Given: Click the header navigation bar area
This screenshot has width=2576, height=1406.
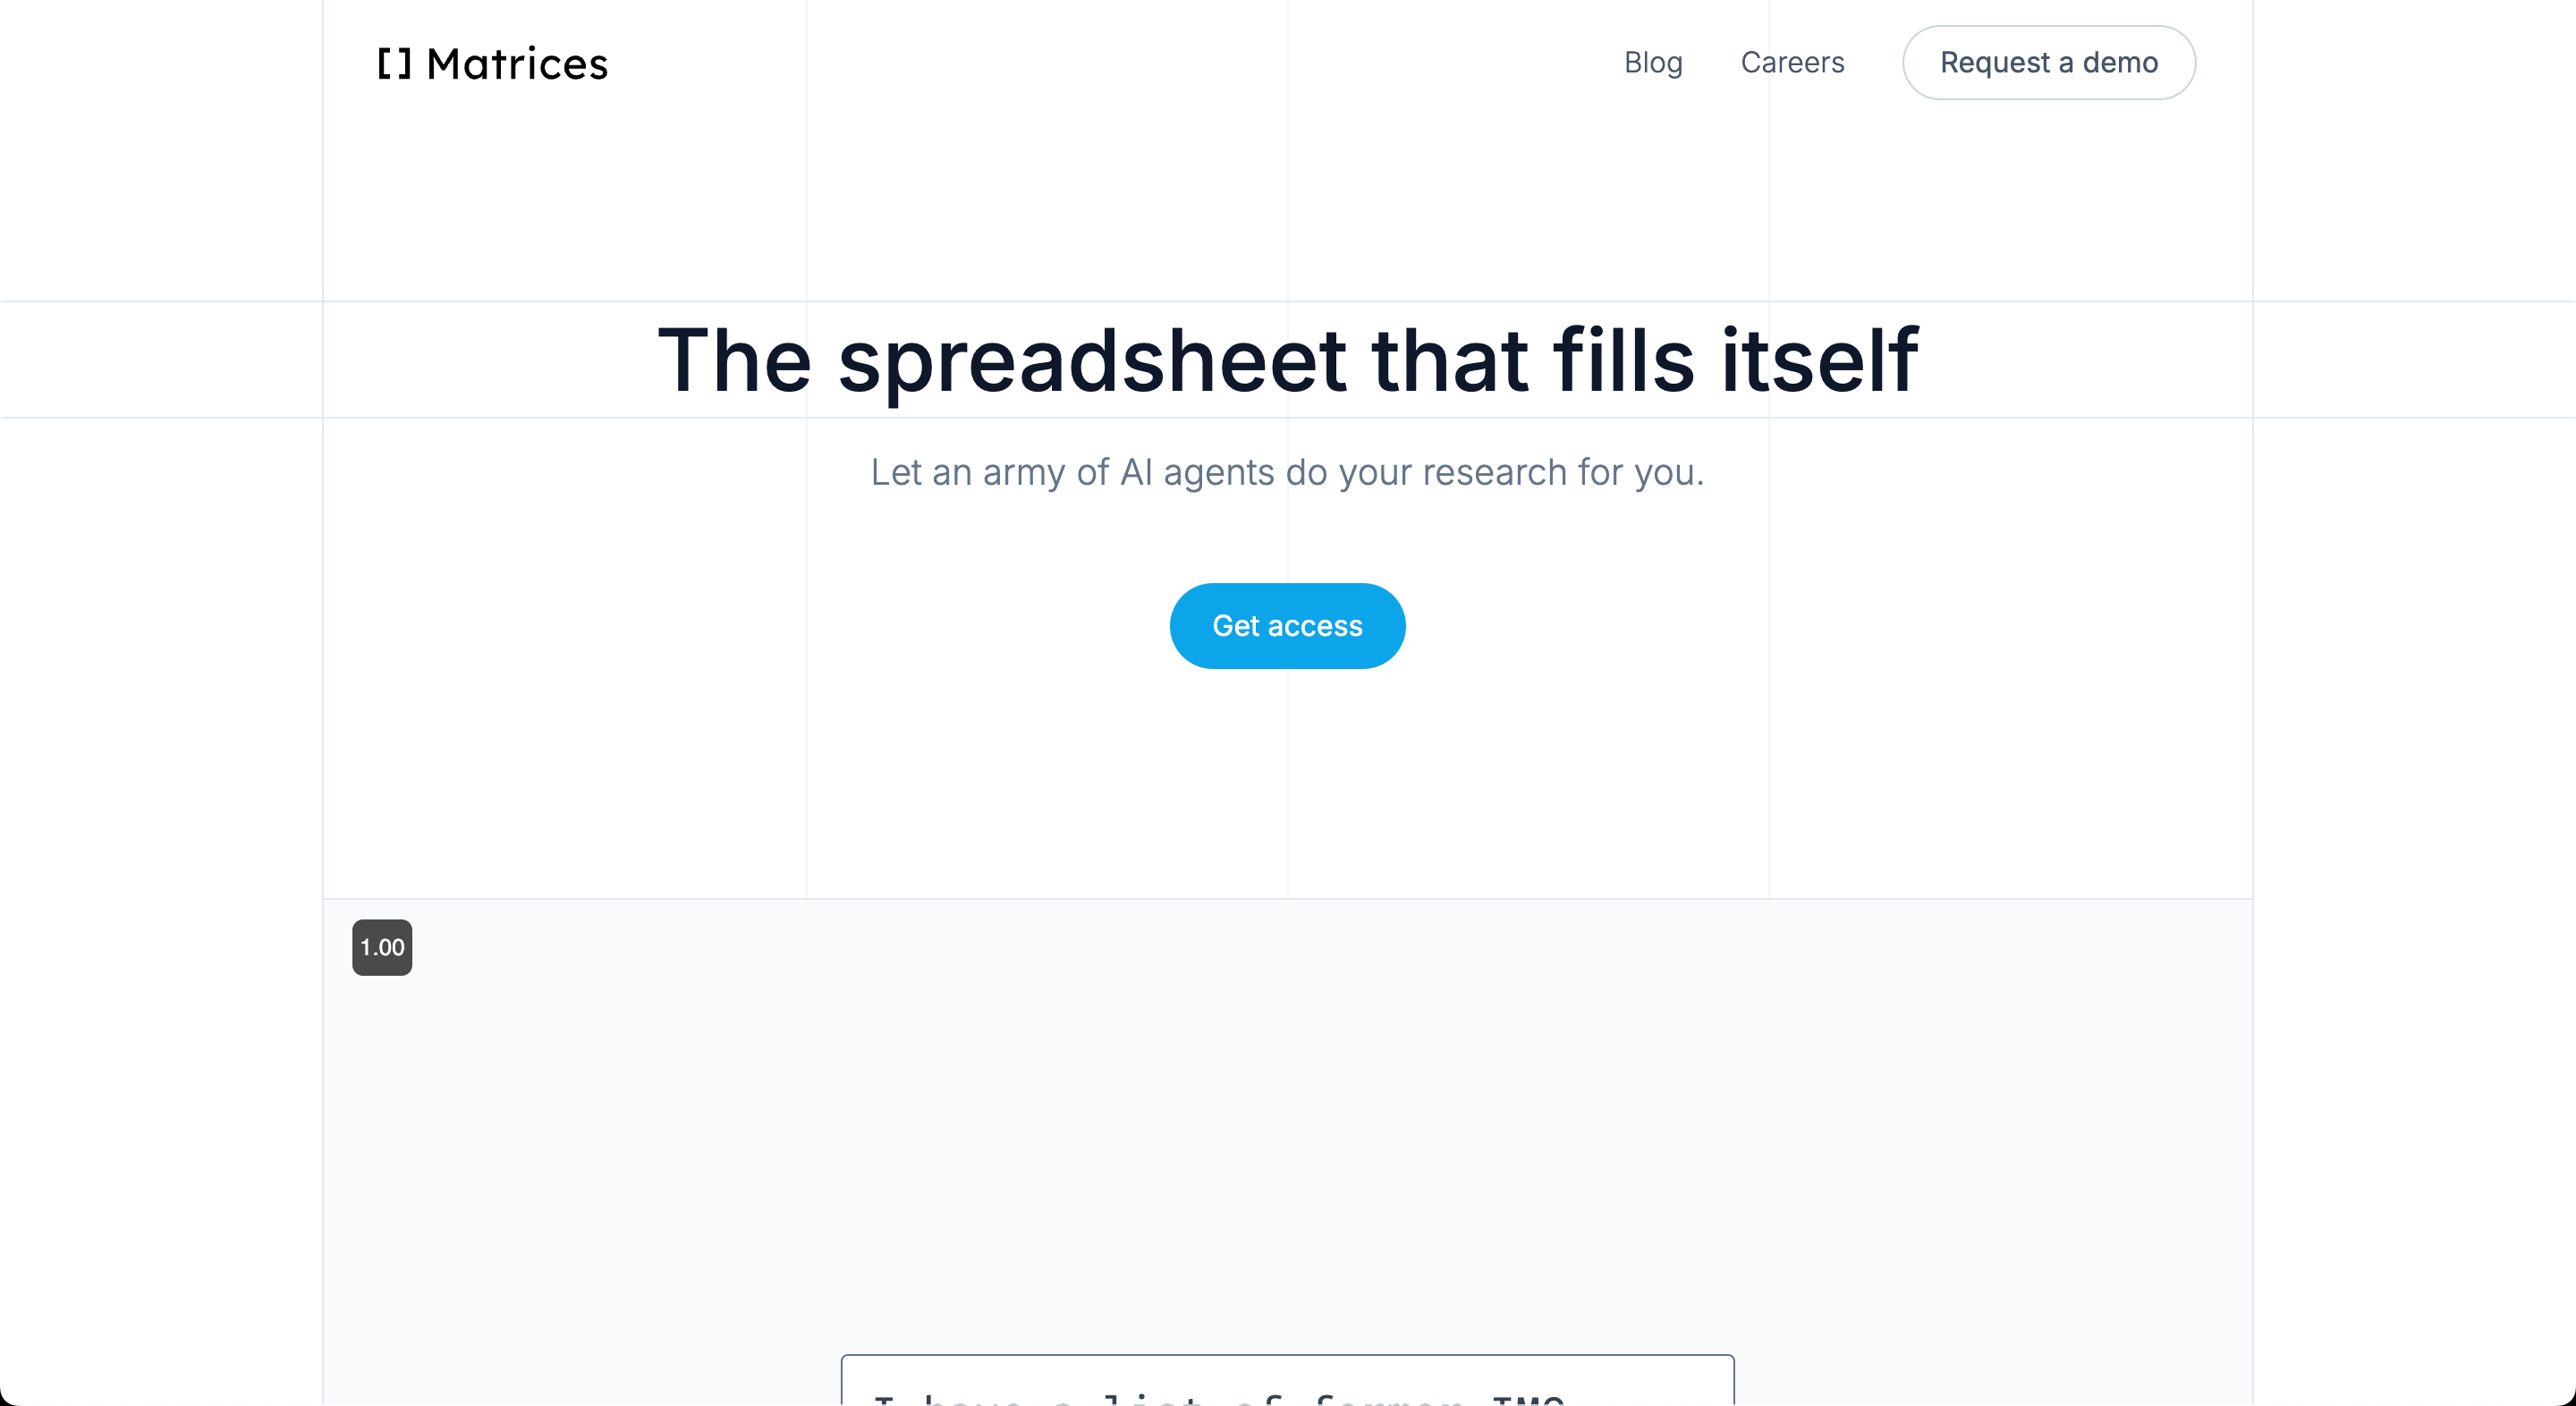Looking at the screenshot, I should point(1288,62).
